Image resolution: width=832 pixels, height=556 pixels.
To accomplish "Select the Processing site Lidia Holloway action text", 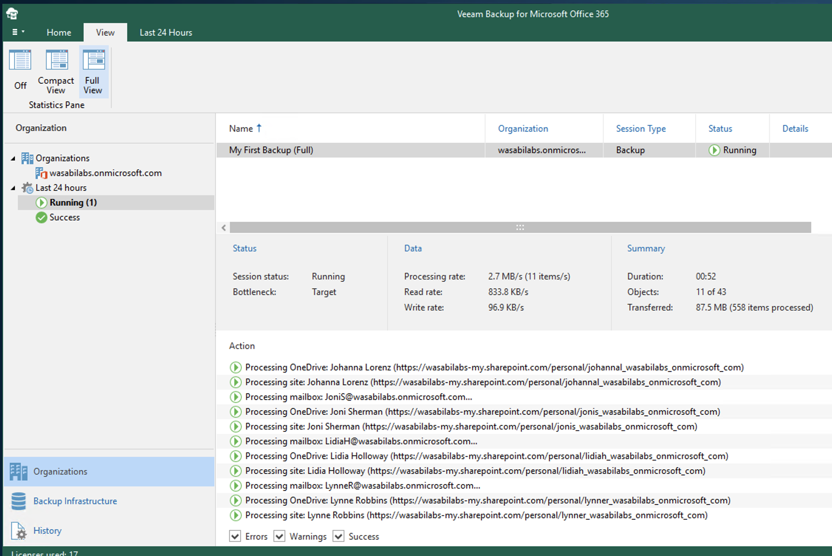I will coord(475,471).
